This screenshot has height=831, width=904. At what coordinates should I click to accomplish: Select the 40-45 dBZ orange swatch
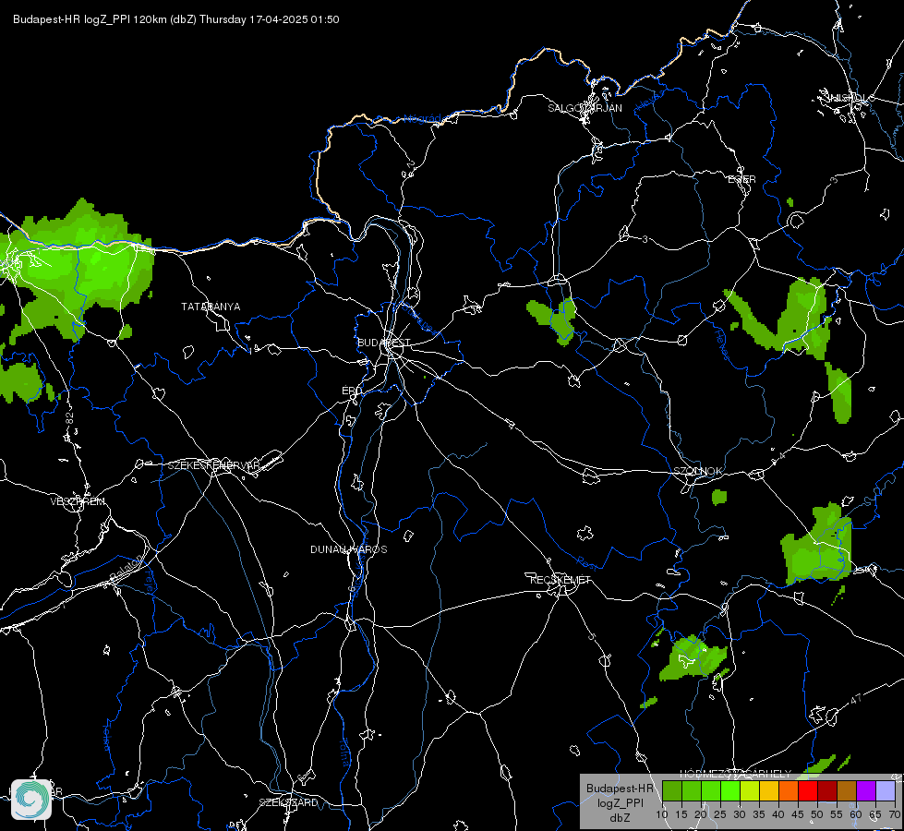click(x=789, y=790)
